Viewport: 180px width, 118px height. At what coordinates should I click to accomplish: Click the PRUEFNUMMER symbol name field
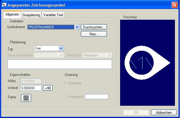[51, 27]
